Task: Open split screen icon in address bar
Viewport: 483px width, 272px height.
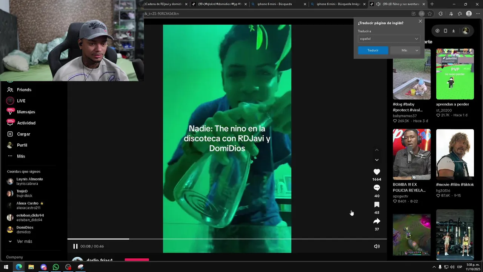Action: coord(414,14)
